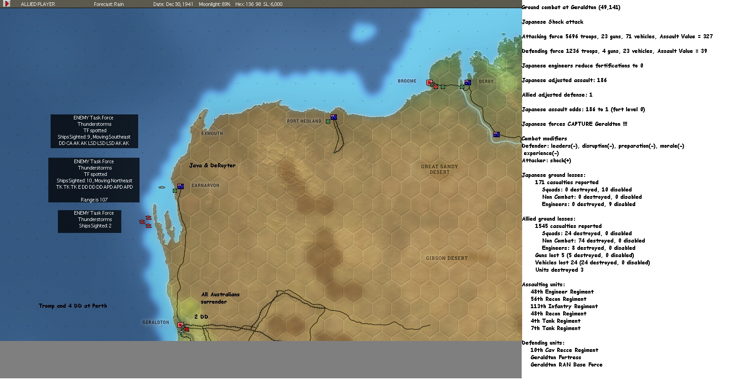
Task: Click the GREAT SANDY DESERT label
Action: pos(440,169)
